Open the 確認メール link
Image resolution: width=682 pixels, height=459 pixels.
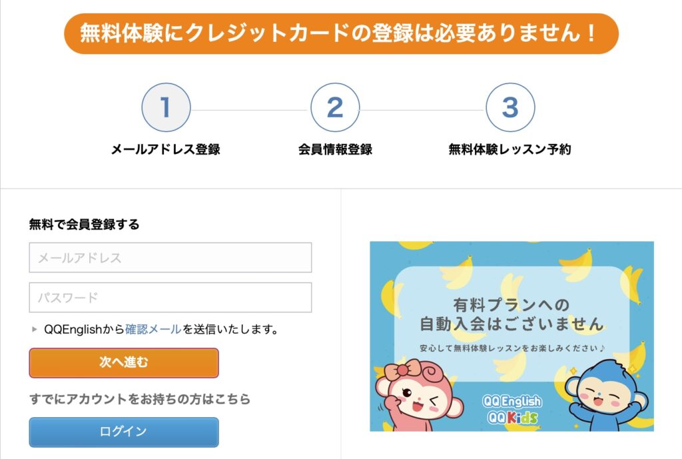pos(153,329)
